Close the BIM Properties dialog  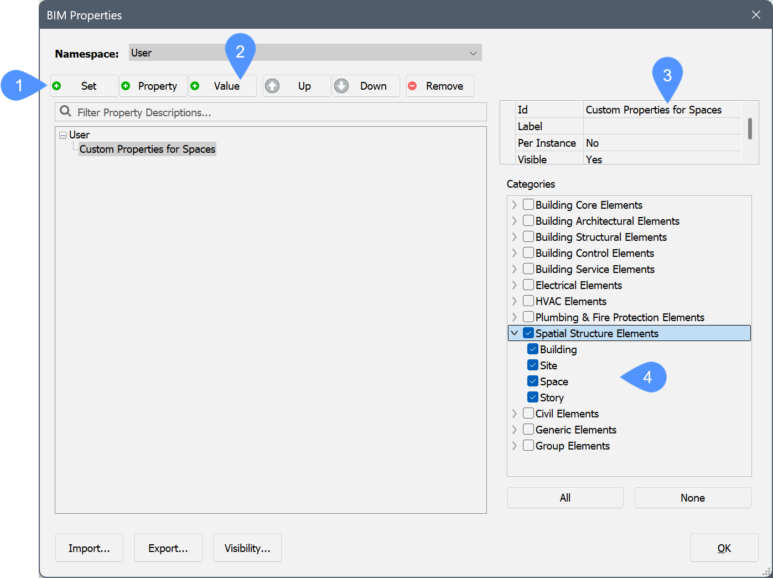tap(756, 15)
